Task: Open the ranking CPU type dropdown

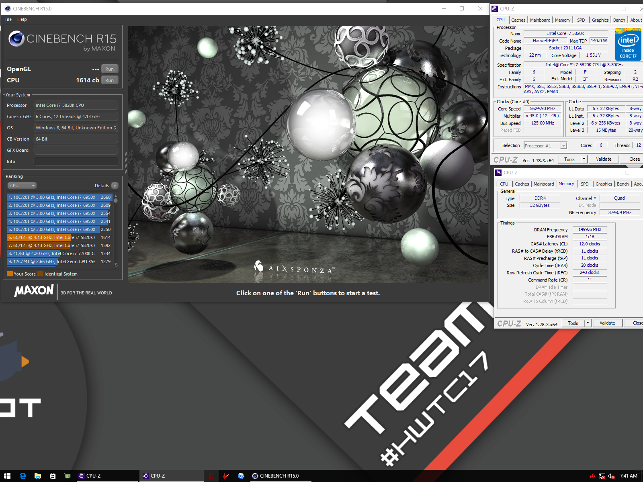Action: click(x=22, y=186)
